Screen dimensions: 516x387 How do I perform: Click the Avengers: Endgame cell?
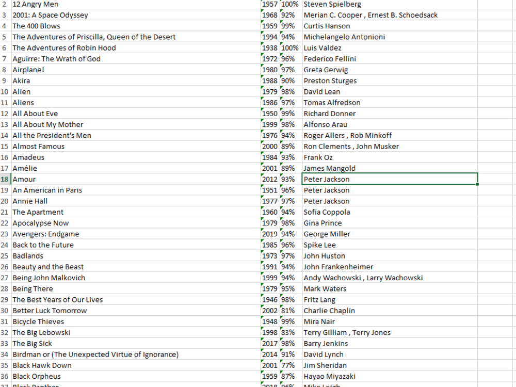point(136,234)
